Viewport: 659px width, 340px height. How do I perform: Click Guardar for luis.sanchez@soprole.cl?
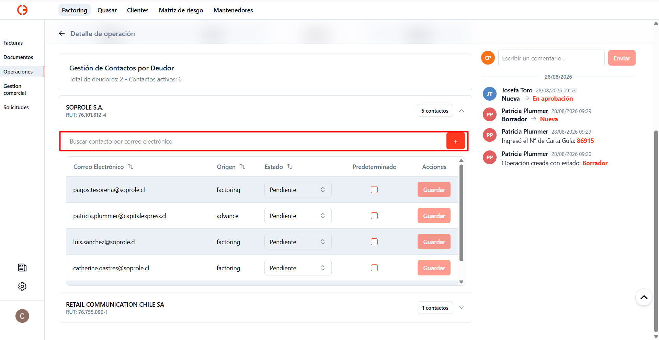click(434, 242)
